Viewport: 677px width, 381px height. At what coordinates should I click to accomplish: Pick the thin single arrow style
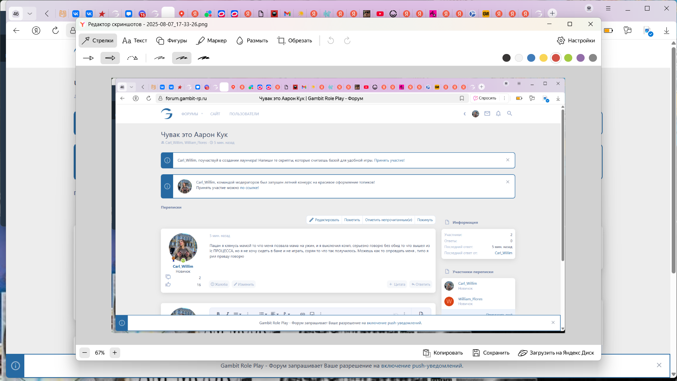[88, 58]
